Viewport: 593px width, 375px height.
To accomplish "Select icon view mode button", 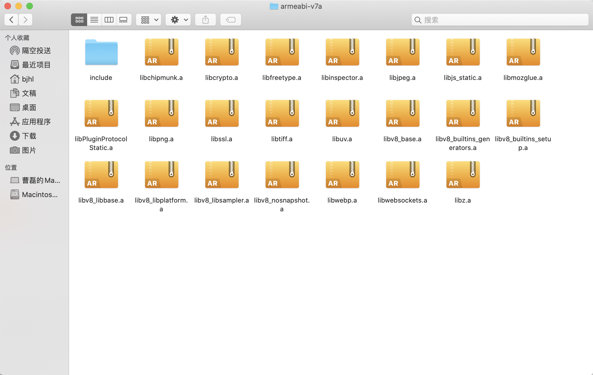I will click(x=79, y=20).
